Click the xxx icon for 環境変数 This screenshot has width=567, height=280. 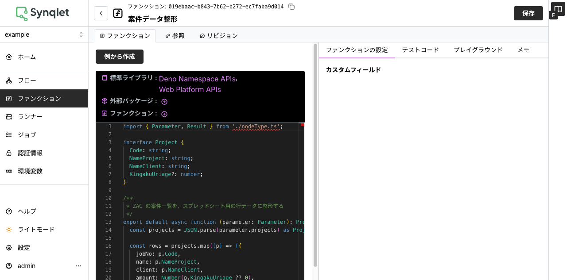point(9,171)
